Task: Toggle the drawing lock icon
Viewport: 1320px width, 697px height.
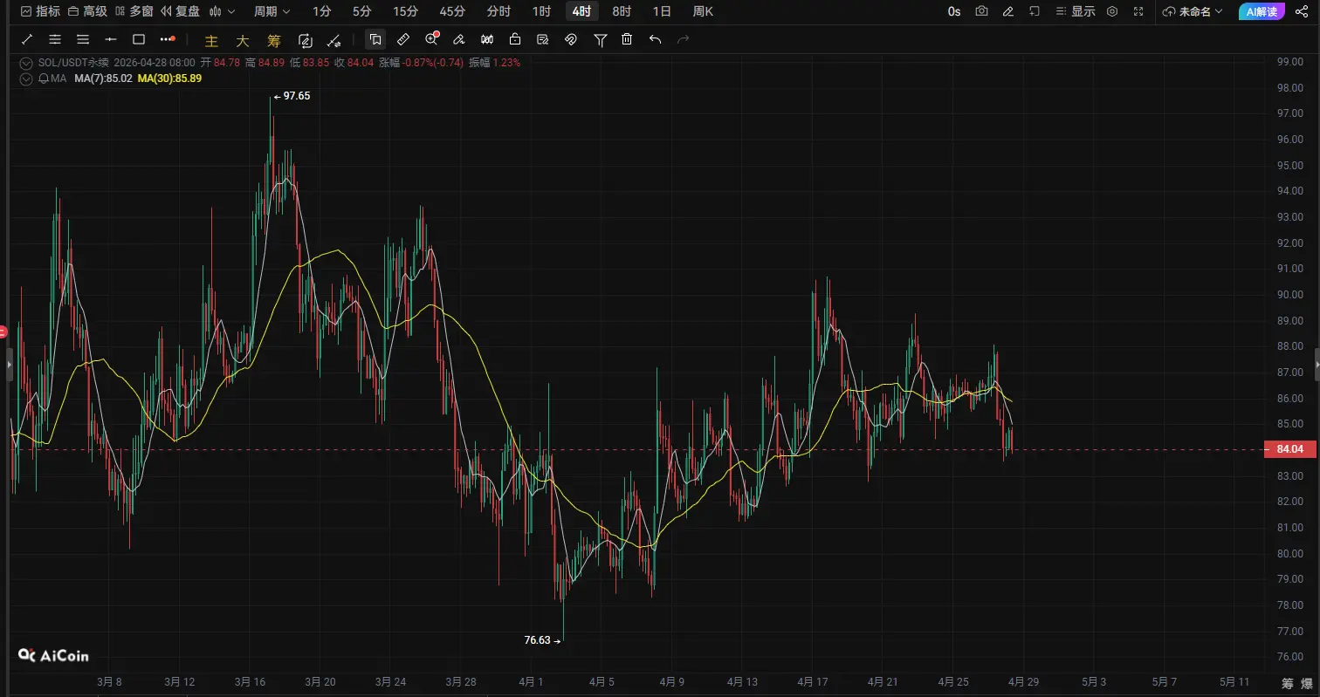Action: pyautogui.click(x=515, y=39)
